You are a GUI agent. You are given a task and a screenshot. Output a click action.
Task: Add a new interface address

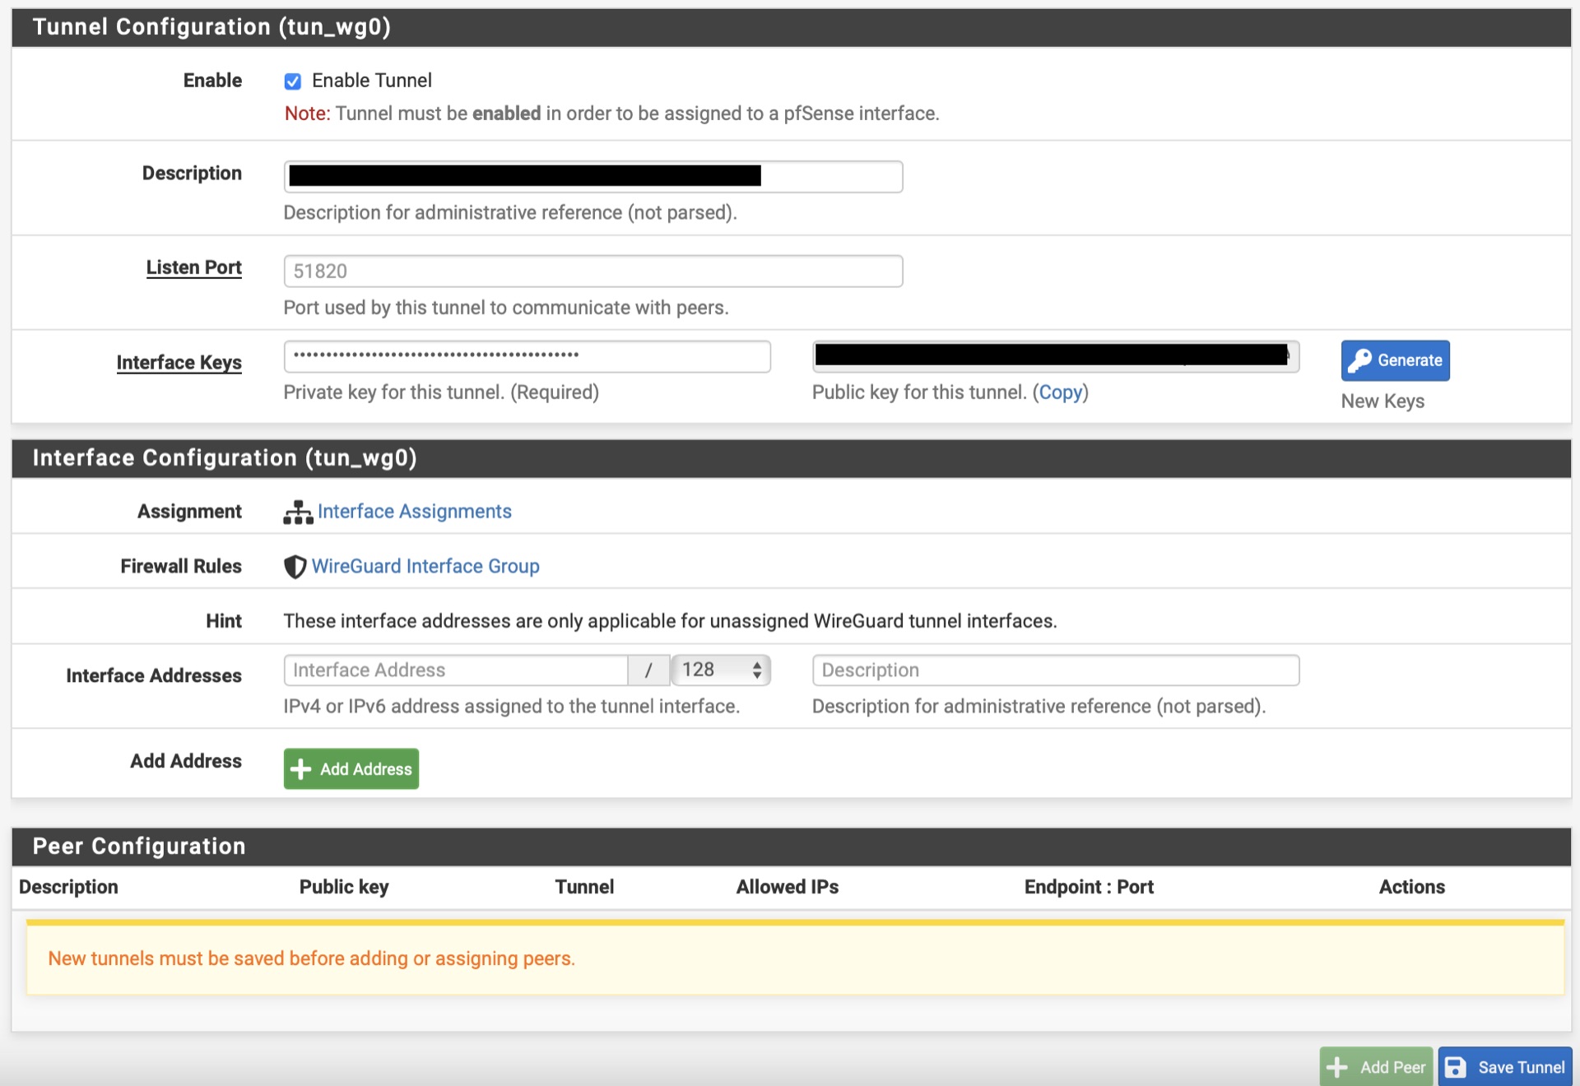pyautogui.click(x=351, y=768)
